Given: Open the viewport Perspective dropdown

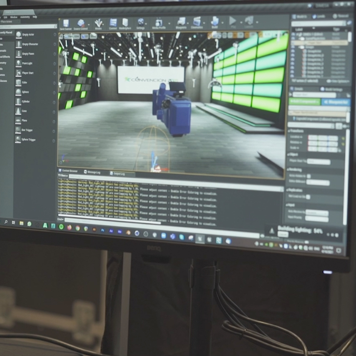Looking at the screenshot, I should click(72, 36).
